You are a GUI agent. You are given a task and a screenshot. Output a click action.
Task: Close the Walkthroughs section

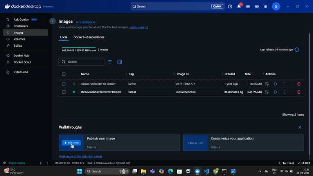(300, 127)
